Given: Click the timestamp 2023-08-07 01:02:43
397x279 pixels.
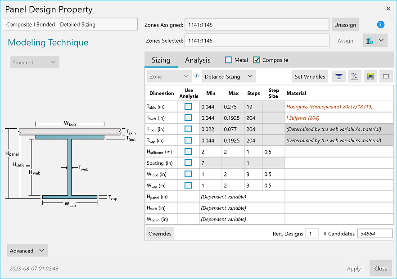Looking at the screenshot, I should pos(34,268).
